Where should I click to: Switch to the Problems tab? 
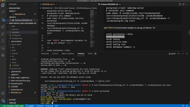click(x=45, y=53)
